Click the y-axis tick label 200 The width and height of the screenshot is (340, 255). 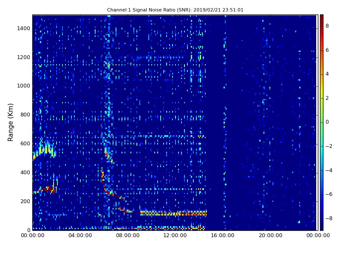pyautogui.click(x=25, y=201)
